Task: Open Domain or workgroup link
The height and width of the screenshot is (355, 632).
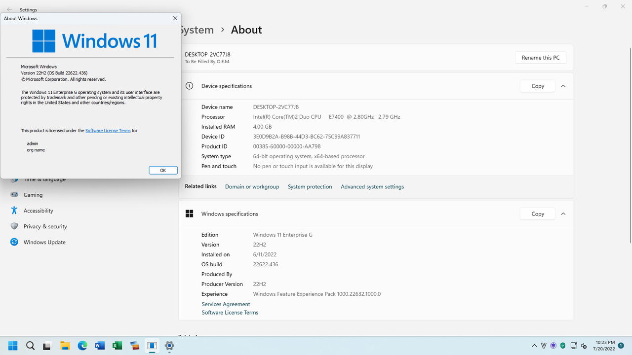Action: point(252,187)
